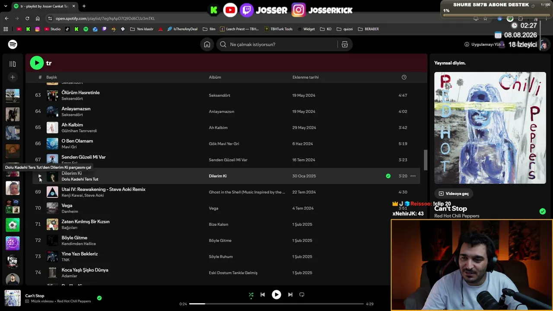This screenshot has height=311, width=553.
Task: Open the 'TBHTurk Tools' bookmark
Action: point(278,29)
